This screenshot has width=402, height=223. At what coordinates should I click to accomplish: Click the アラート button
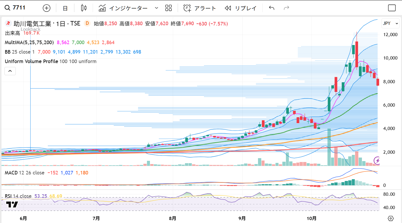point(200,8)
